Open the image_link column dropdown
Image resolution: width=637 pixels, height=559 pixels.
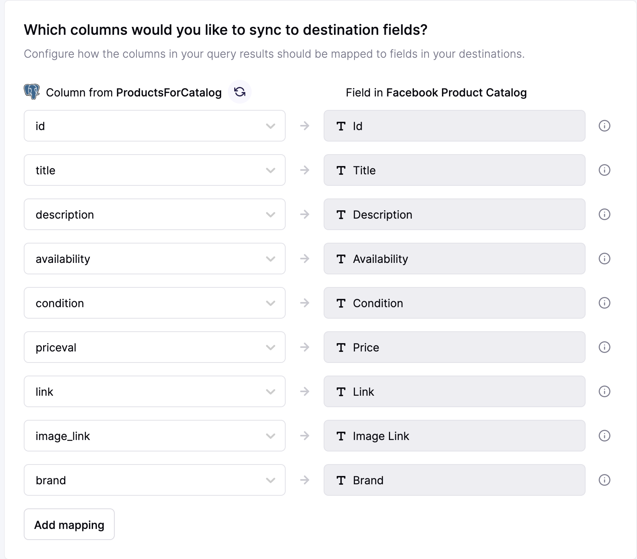coord(154,436)
